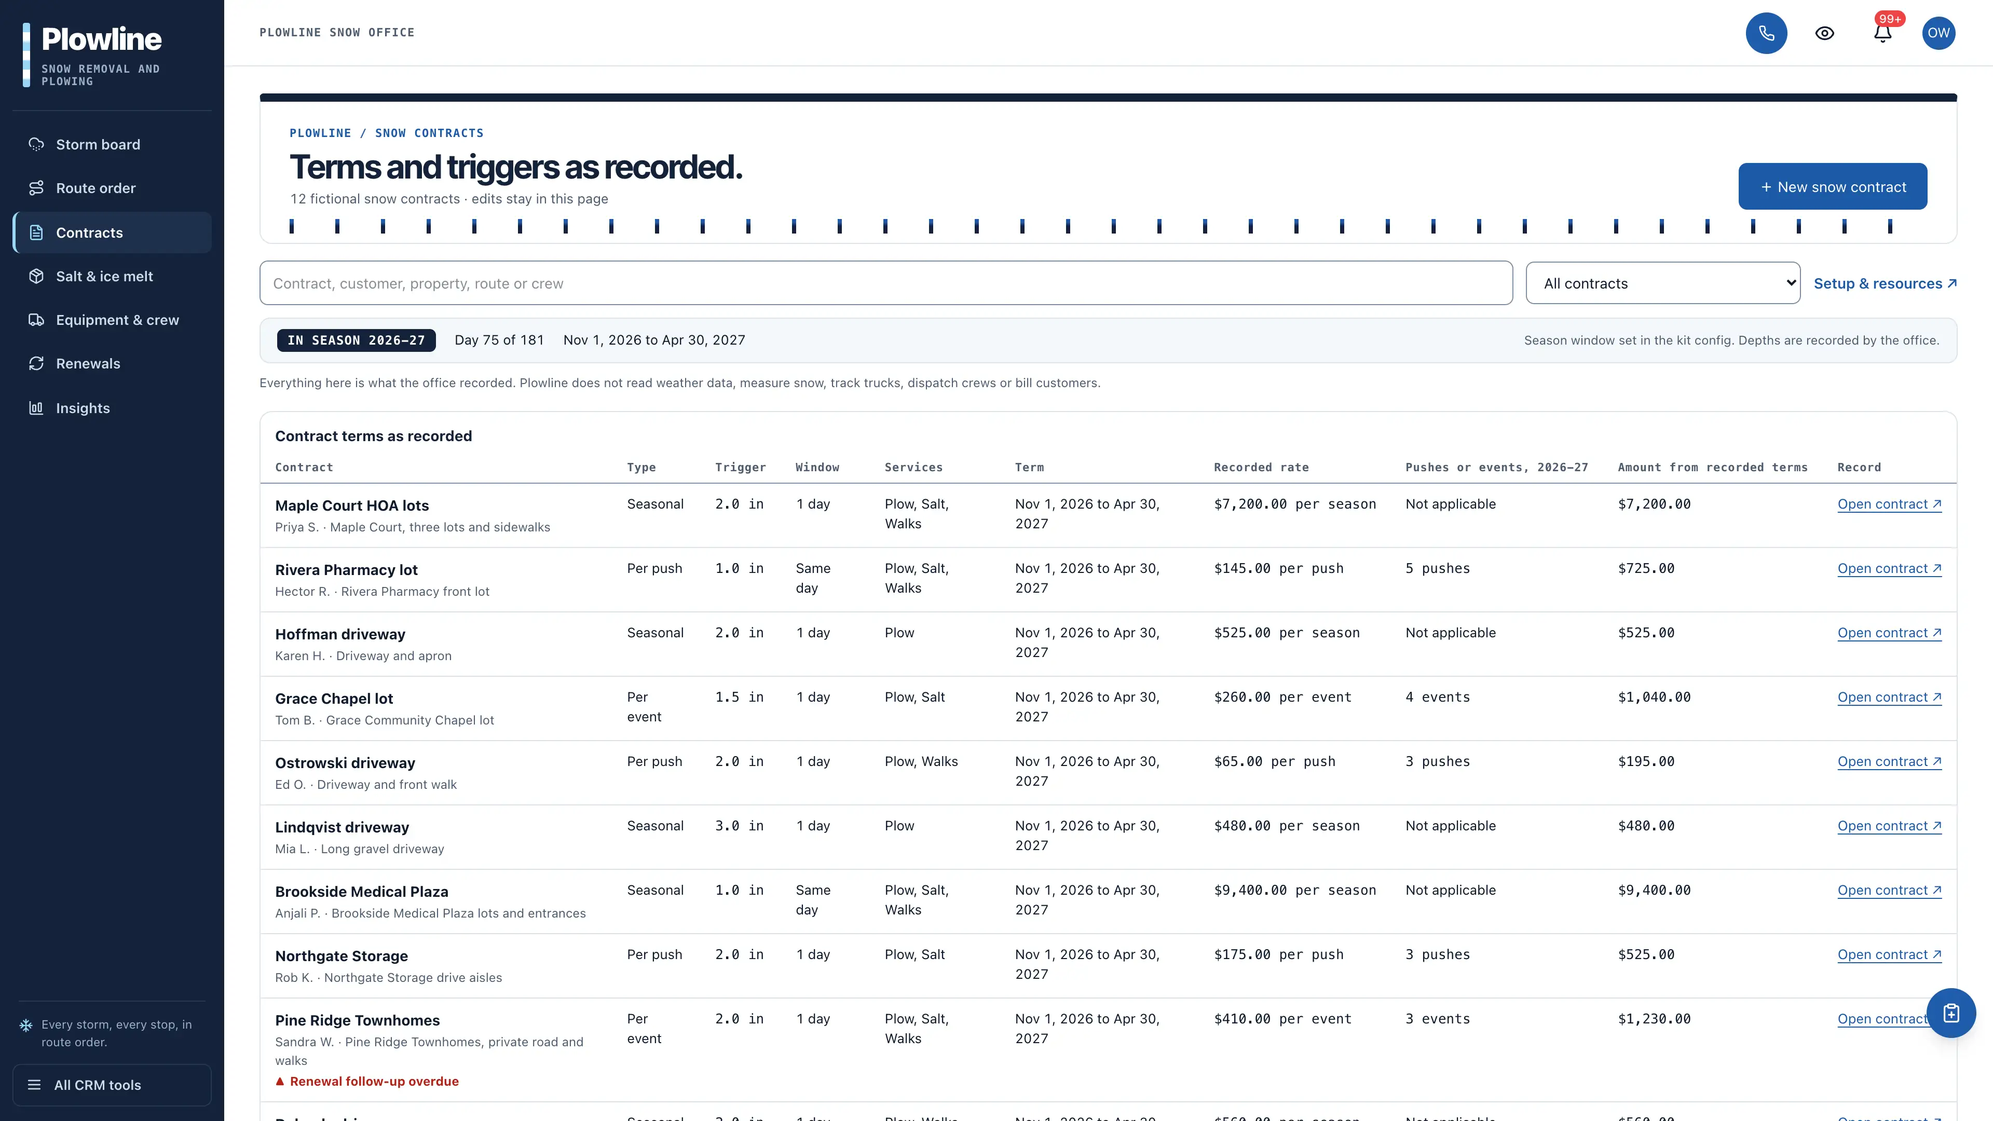The height and width of the screenshot is (1121, 1993).
Task: Open the notifications bell with 99+ badge
Action: click(x=1882, y=33)
